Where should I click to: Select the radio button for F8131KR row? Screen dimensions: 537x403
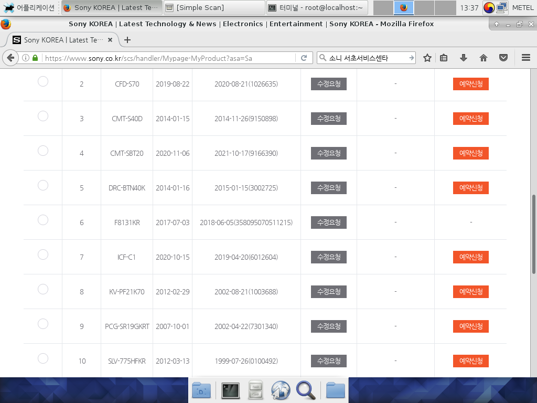43,220
